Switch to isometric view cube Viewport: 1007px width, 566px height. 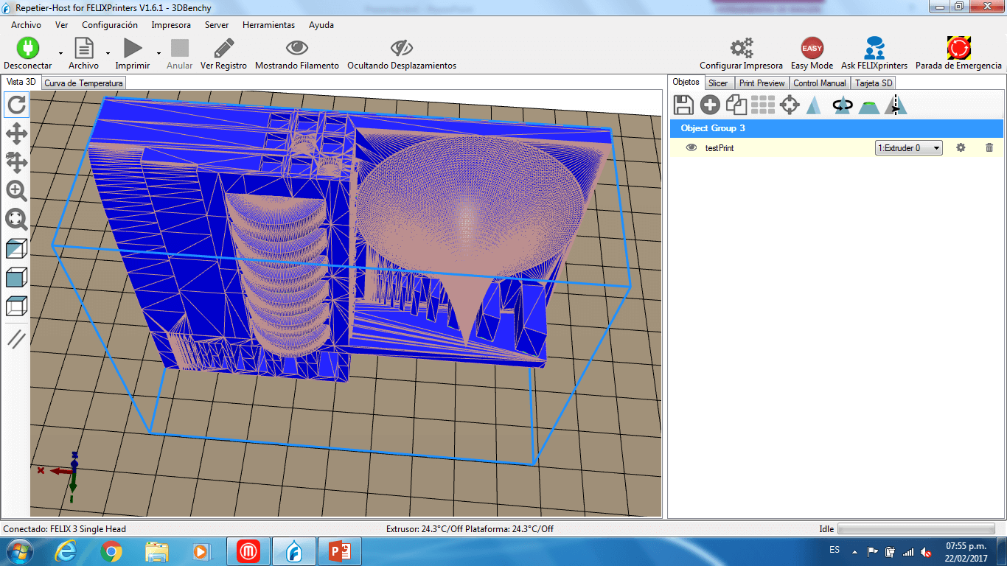(16, 248)
